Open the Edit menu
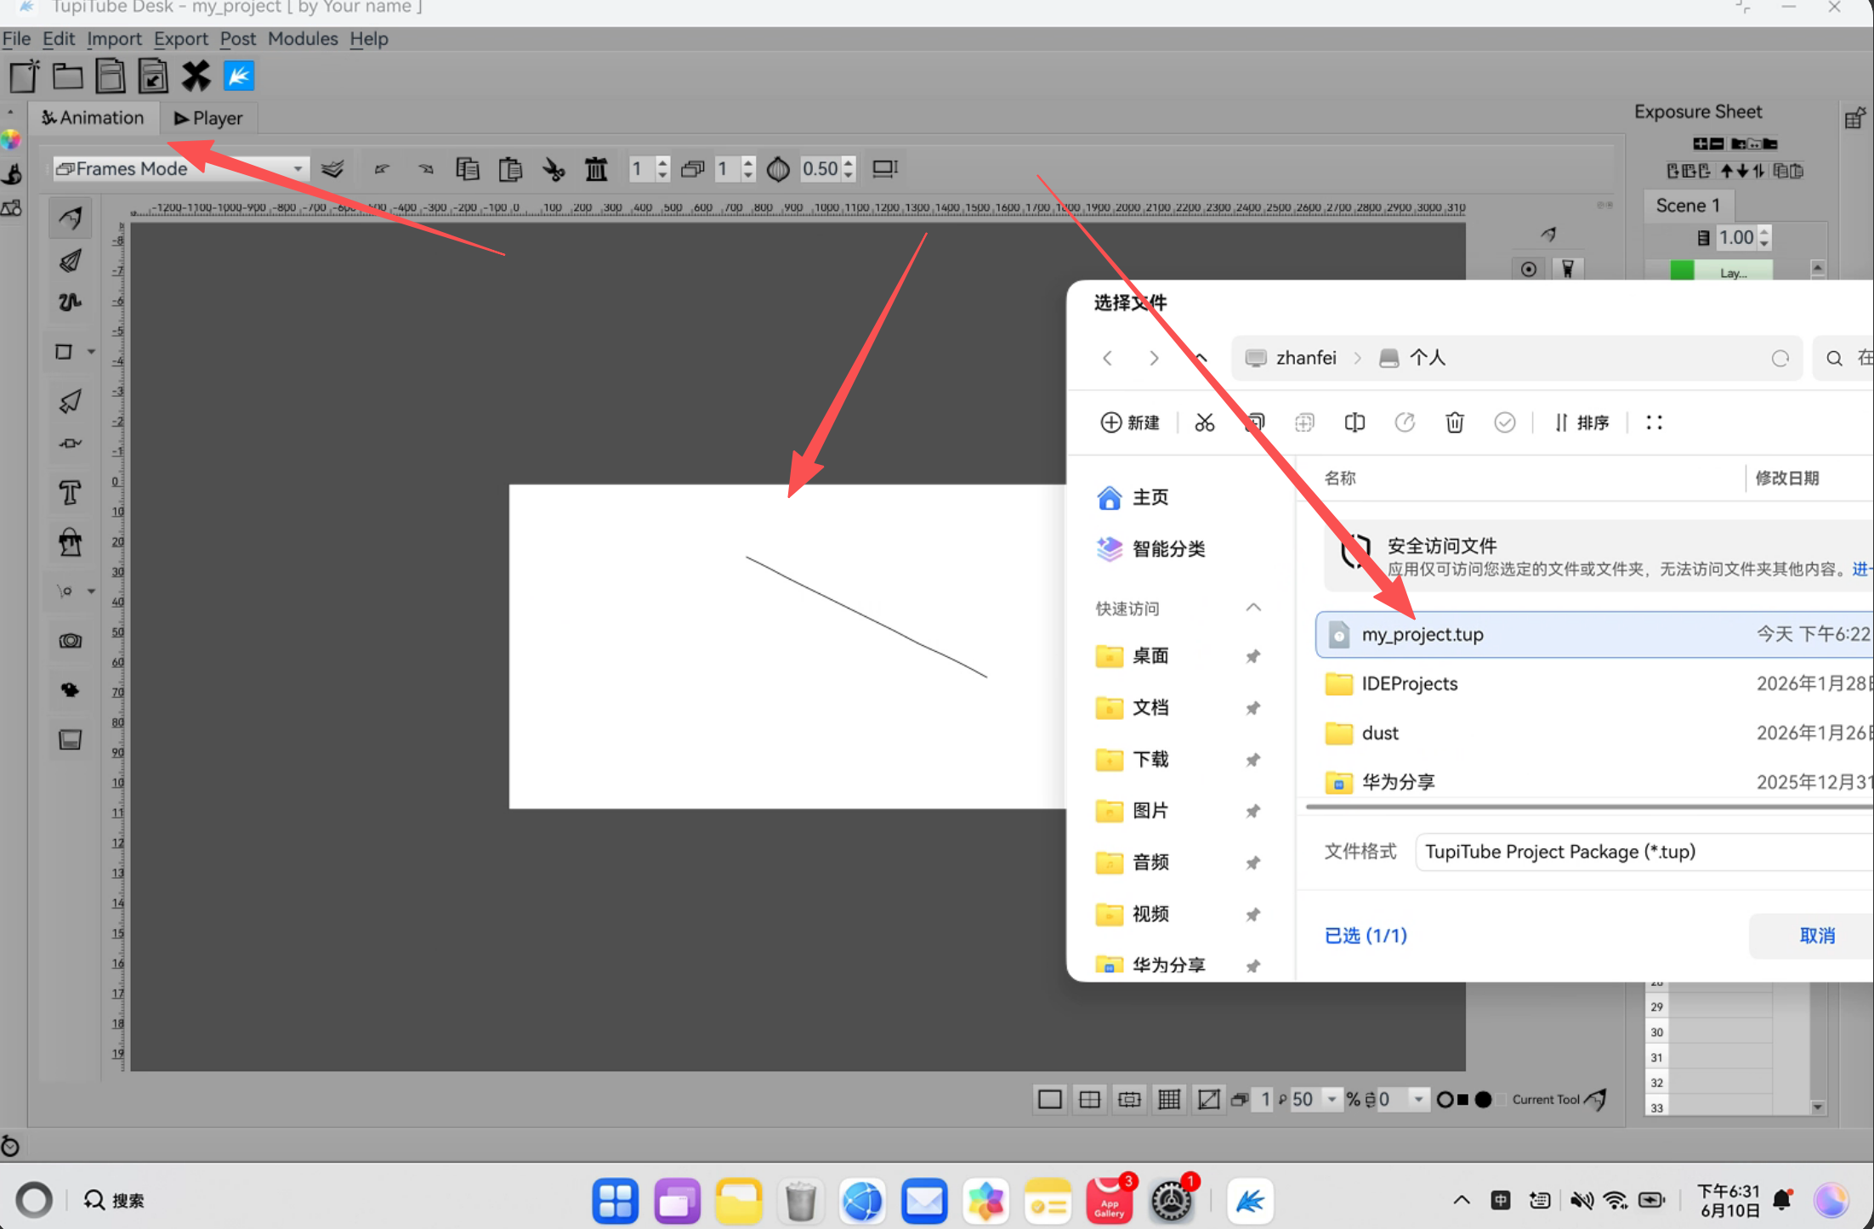The width and height of the screenshot is (1874, 1229). pyautogui.click(x=59, y=39)
